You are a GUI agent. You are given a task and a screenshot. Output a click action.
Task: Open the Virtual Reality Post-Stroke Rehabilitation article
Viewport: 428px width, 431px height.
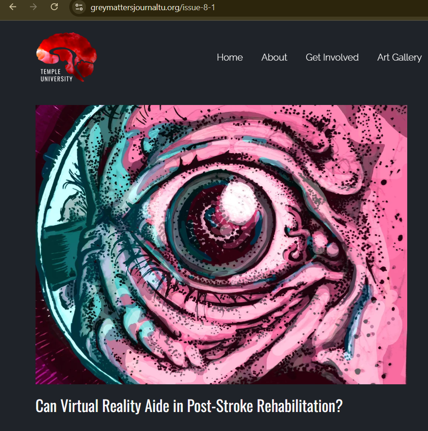click(189, 406)
